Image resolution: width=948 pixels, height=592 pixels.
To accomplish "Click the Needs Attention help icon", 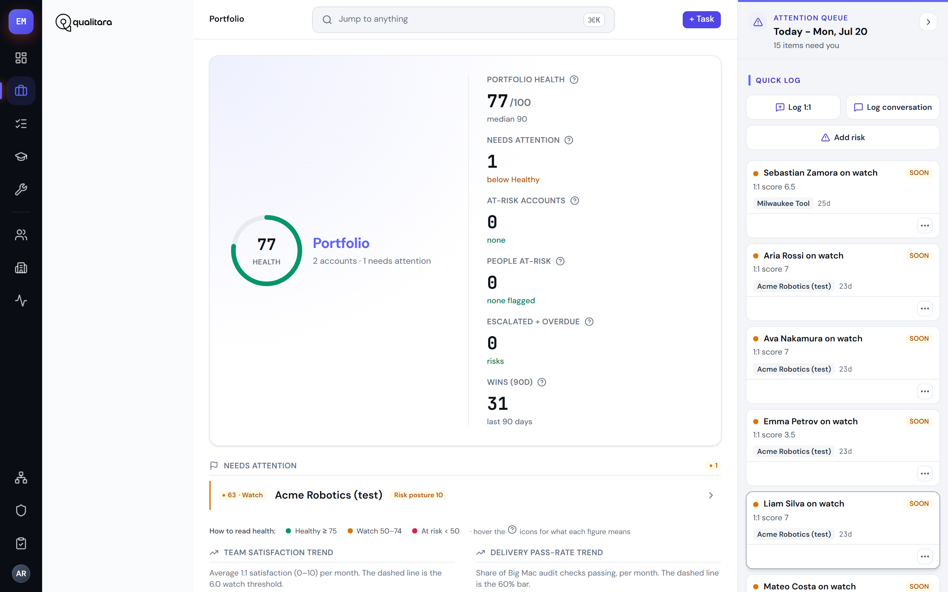I will (569, 140).
